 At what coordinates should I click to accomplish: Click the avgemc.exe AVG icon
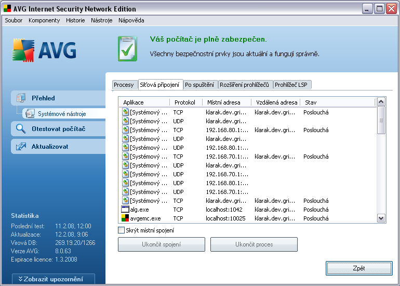(125, 218)
